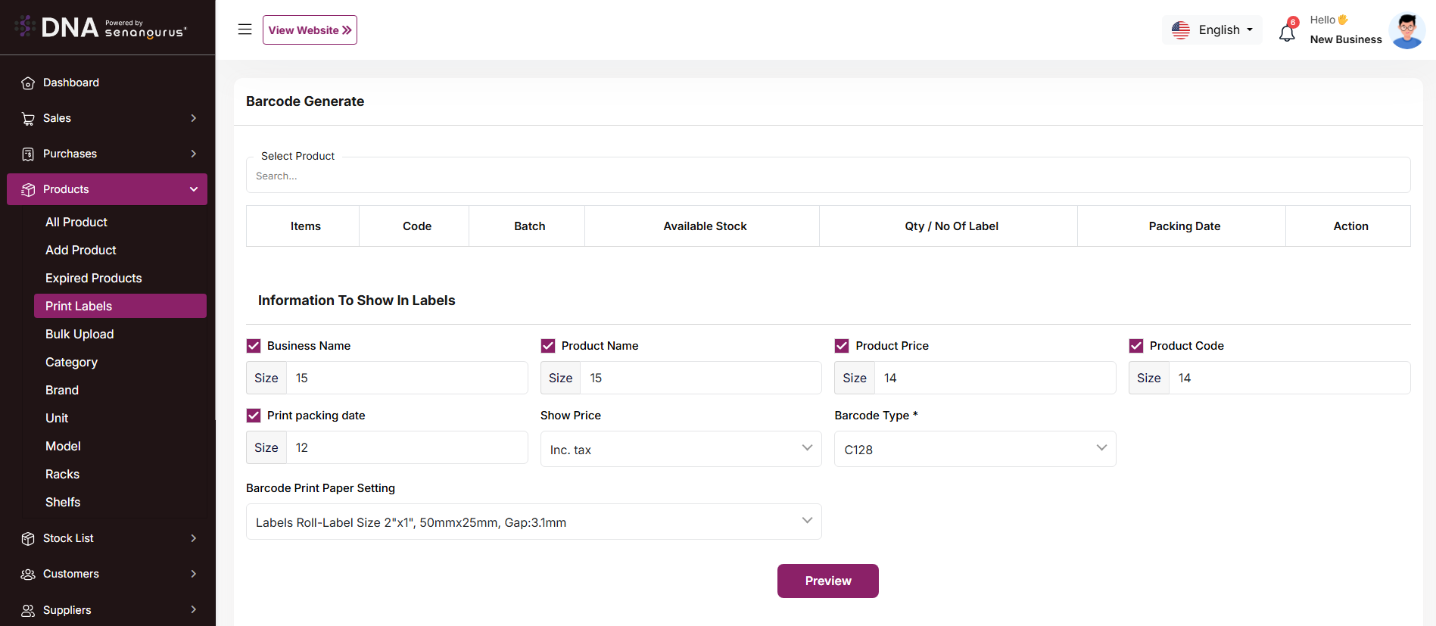Go to Bulk Upload menu item

pyautogui.click(x=79, y=334)
